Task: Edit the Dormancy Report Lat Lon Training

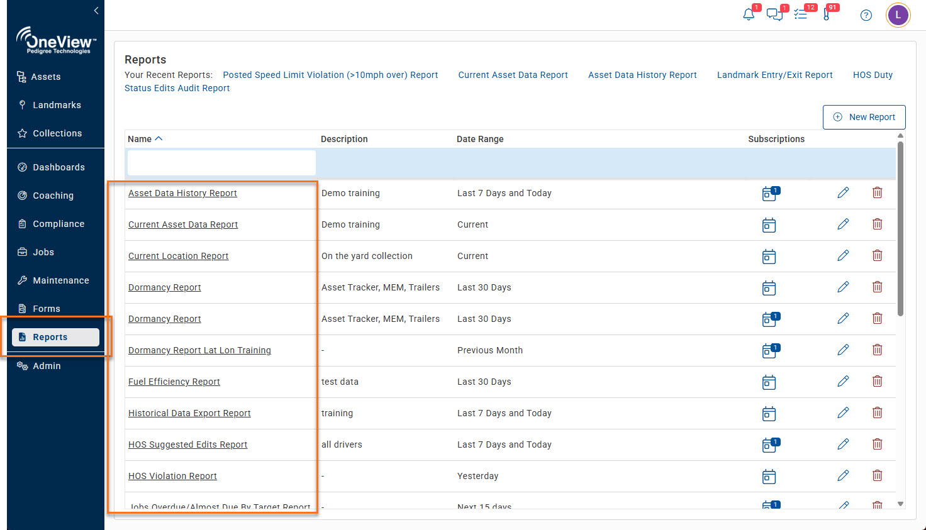Action: click(843, 350)
